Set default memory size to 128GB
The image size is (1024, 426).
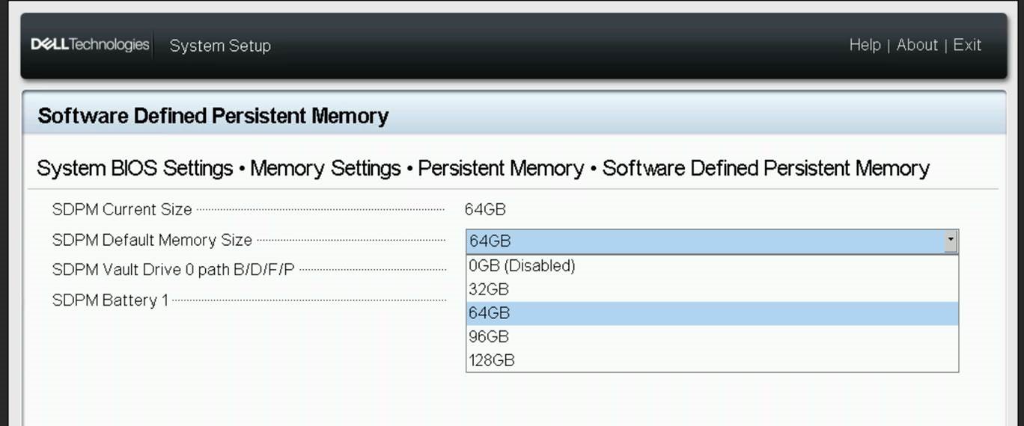pos(492,360)
